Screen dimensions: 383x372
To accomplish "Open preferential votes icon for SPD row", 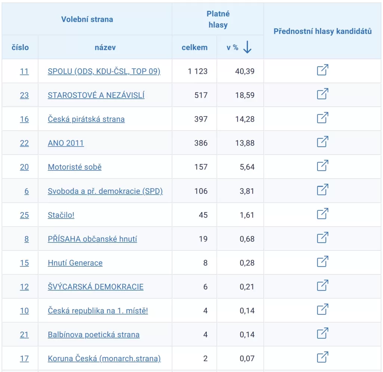I will pyautogui.click(x=322, y=190).
